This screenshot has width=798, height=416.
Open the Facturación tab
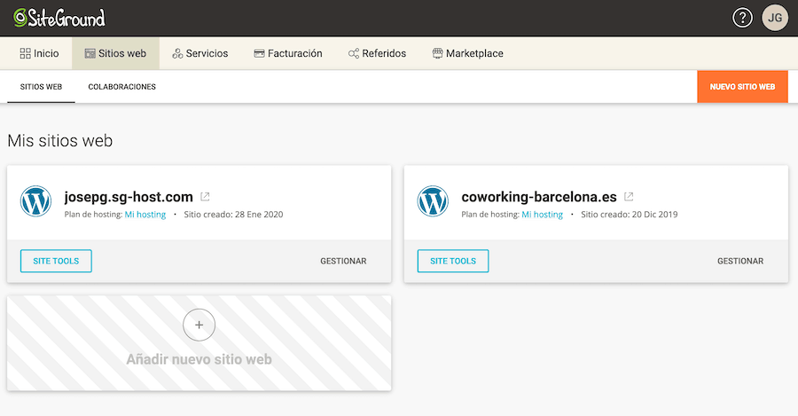pyautogui.click(x=288, y=53)
